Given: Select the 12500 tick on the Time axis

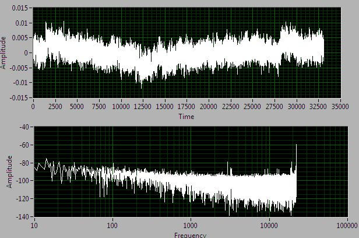Looking at the screenshot, I should coord(143,106).
